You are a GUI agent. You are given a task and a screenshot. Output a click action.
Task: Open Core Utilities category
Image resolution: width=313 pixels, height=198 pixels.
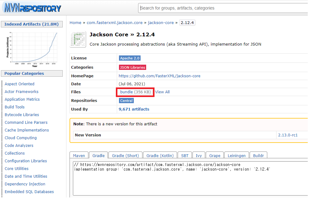click(17, 168)
